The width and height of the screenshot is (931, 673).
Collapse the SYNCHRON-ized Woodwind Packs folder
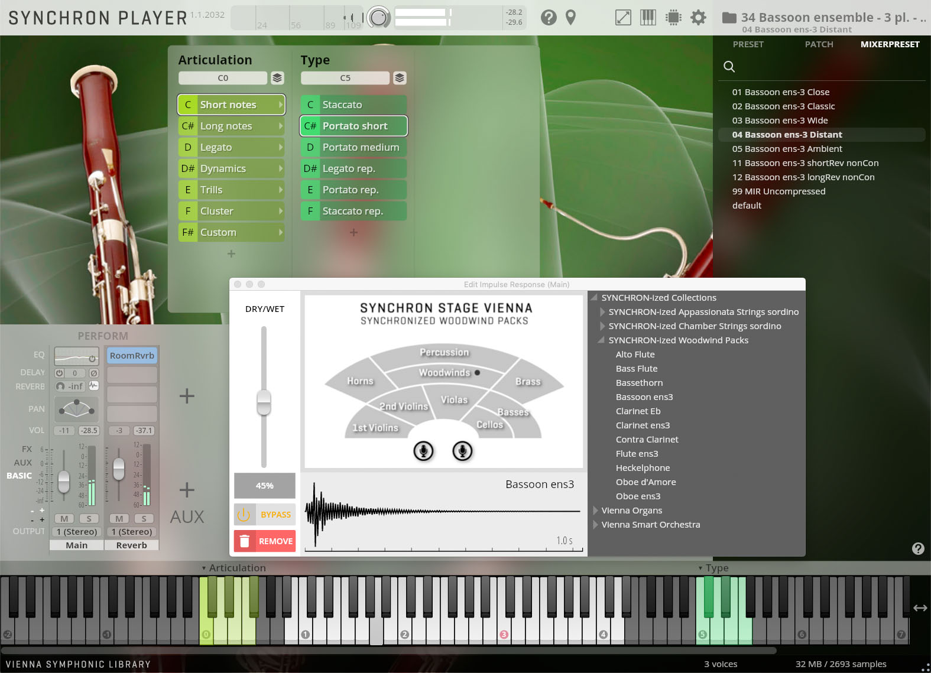coord(602,340)
